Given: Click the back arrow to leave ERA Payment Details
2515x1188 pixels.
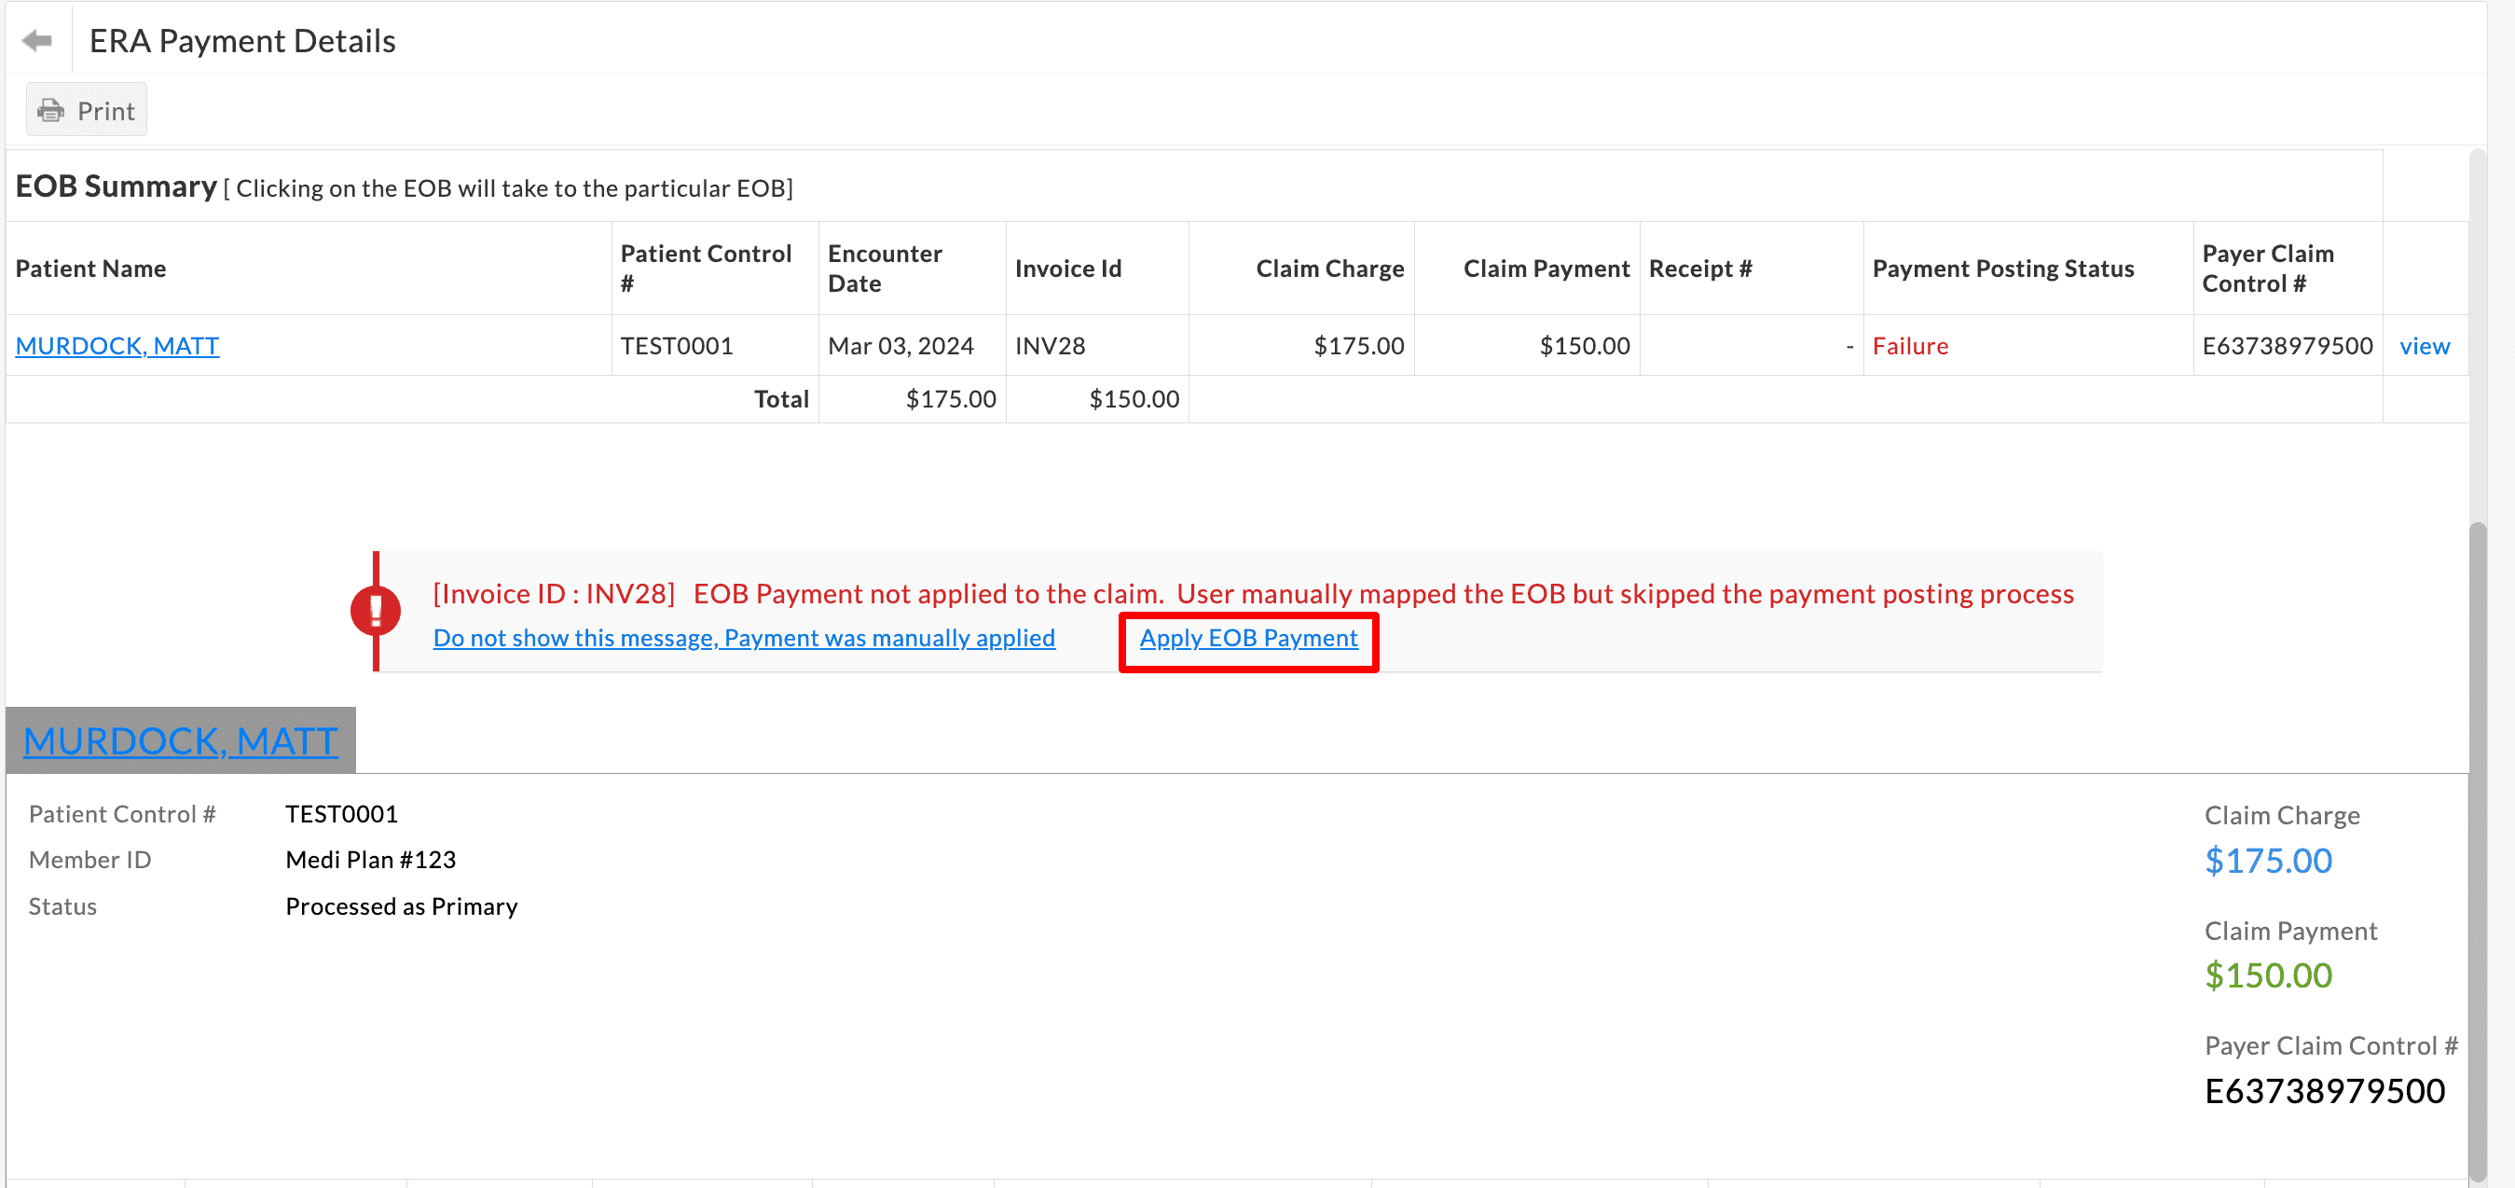Looking at the screenshot, I should [x=38, y=40].
